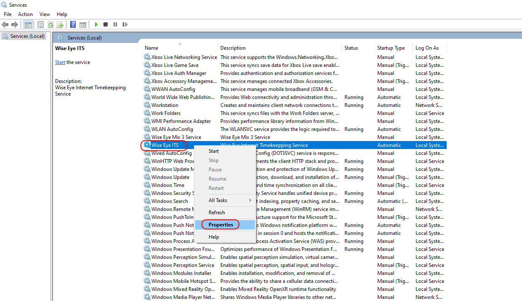Image resolution: width=522 pixels, height=301 pixels.
Task: Select Start in the context menu
Action: (214, 151)
